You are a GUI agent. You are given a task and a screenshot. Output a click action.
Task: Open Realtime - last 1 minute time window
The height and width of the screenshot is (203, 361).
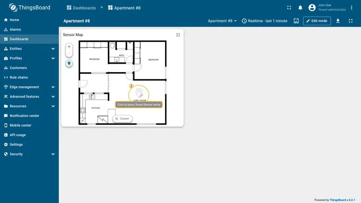[265, 21]
